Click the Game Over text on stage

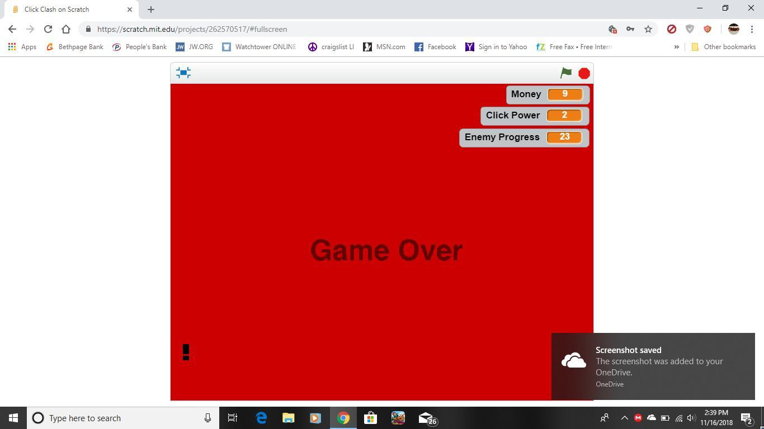(386, 250)
